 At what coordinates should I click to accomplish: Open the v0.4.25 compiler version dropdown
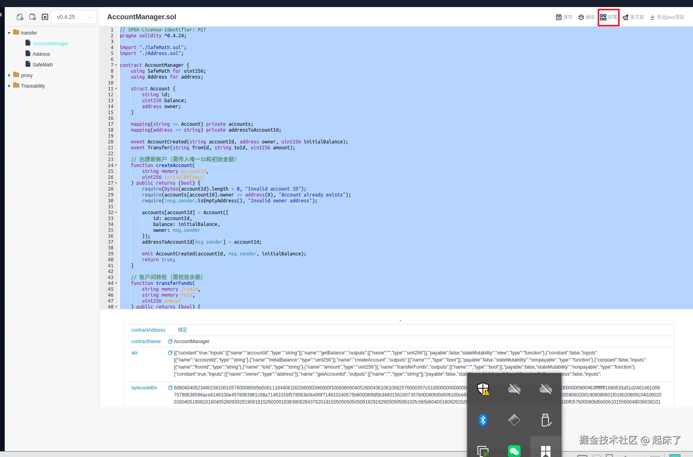coord(74,17)
